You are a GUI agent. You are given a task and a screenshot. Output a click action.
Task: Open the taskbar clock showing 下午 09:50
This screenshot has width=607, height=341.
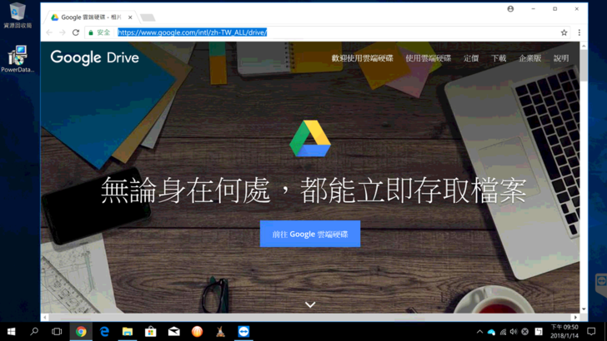(x=564, y=332)
